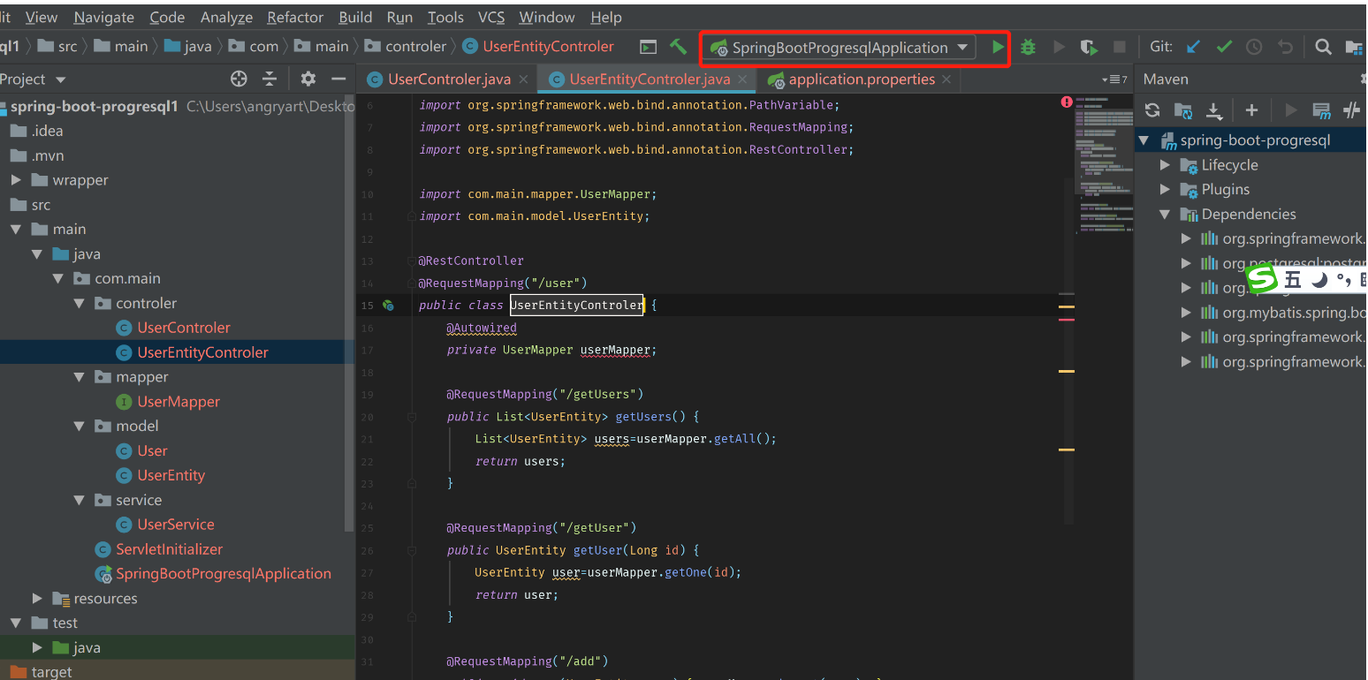Revert changes with the Git undo arrow
The width and height of the screenshot is (1368, 680).
(1285, 48)
